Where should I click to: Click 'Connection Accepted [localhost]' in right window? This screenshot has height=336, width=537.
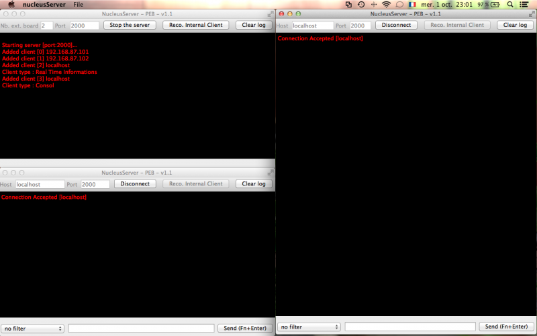tap(320, 38)
